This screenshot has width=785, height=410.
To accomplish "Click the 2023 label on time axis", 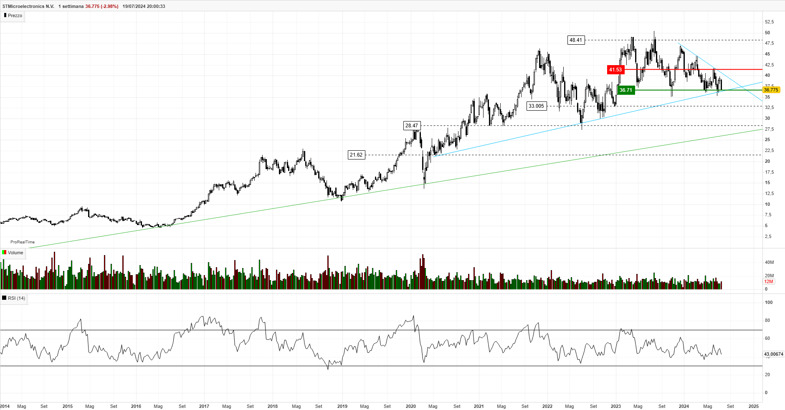I will coord(615,406).
